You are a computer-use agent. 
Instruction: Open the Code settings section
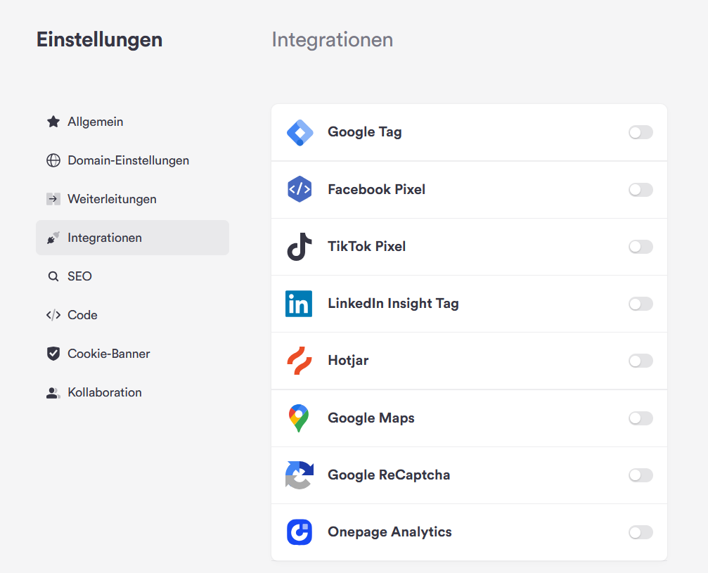132,315
